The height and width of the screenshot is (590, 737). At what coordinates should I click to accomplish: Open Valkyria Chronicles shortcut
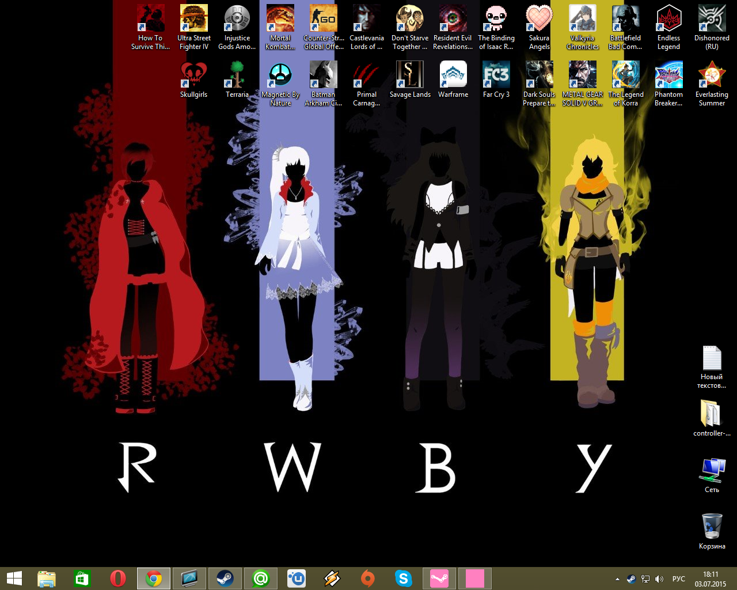(x=583, y=28)
